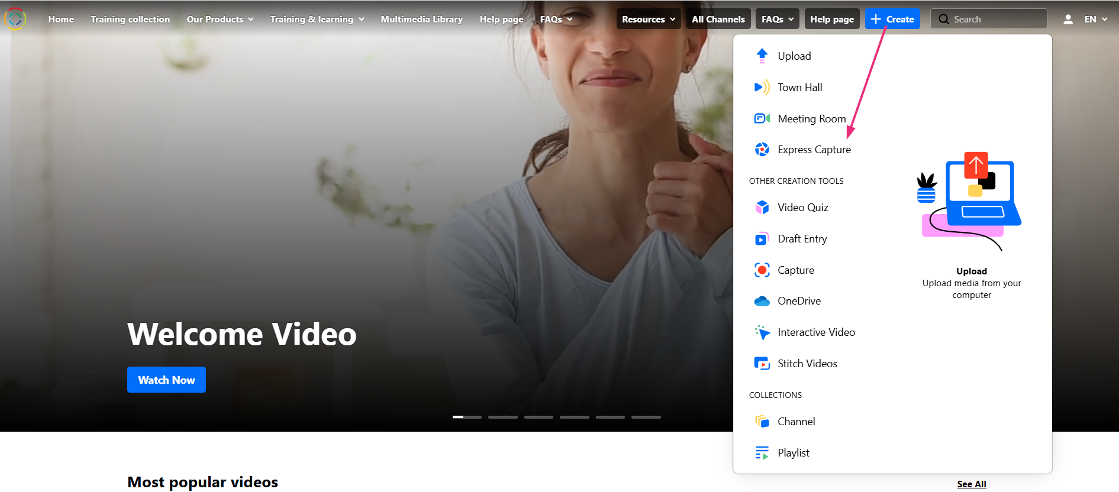This screenshot has height=492, width=1119.
Task: Click the Draft Entry icon
Action: [x=762, y=239]
